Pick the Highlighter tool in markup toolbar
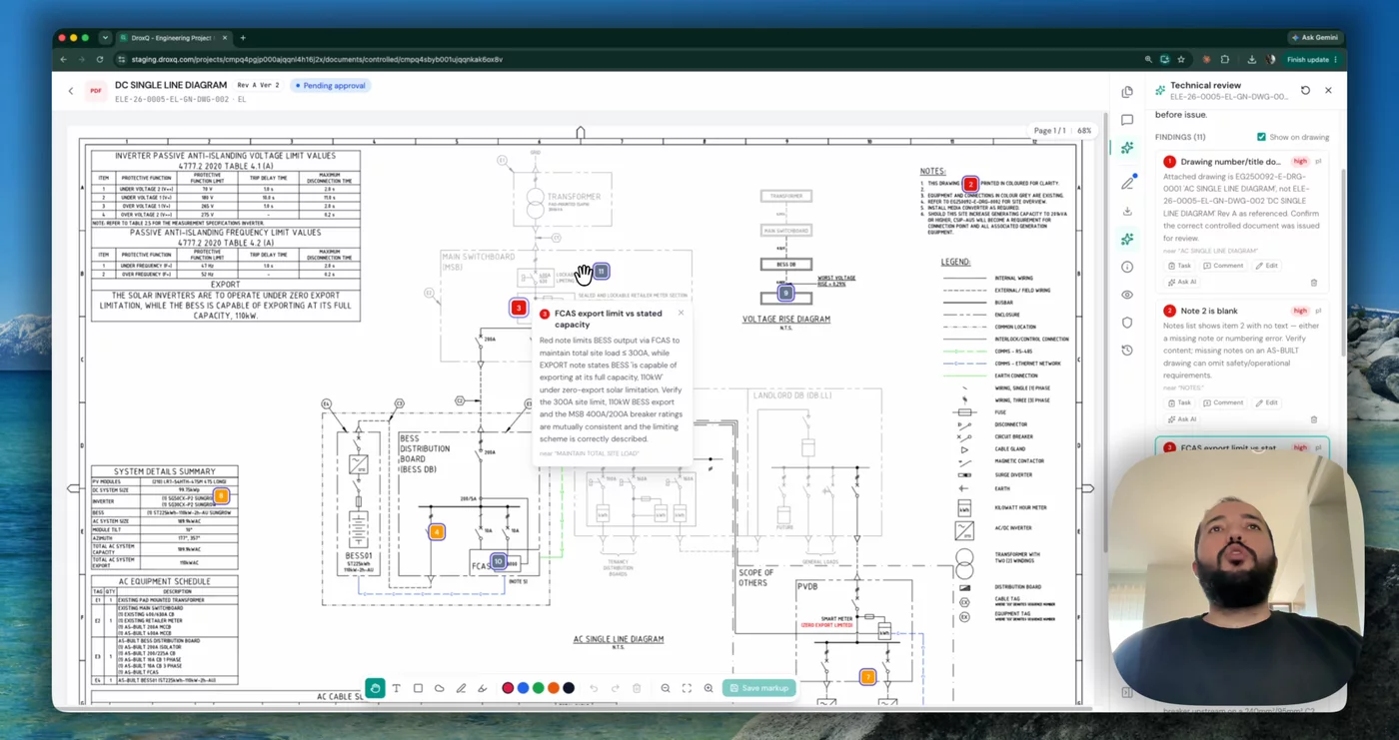1399x740 pixels. click(x=483, y=688)
